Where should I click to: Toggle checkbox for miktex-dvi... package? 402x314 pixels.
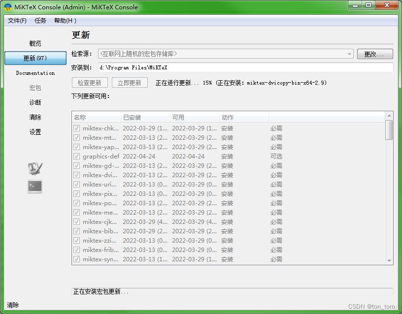[77, 175]
